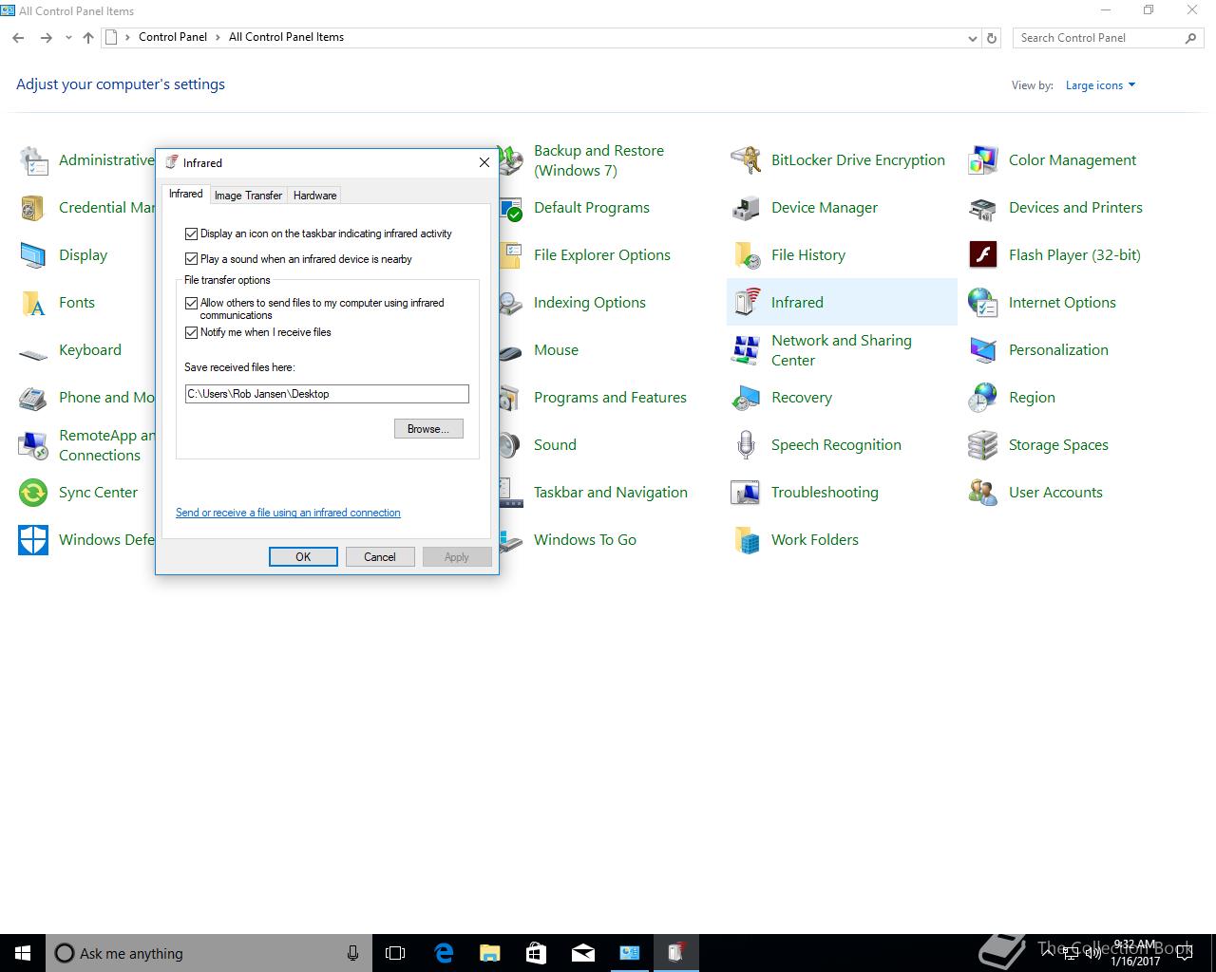Open Taskbar and Navigation item
The width and height of the screenshot is (1216, 972).
click(x=611, y=493)
